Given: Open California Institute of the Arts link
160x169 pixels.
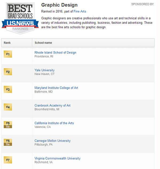Looking at the screenshot, I should click(54, 123).
